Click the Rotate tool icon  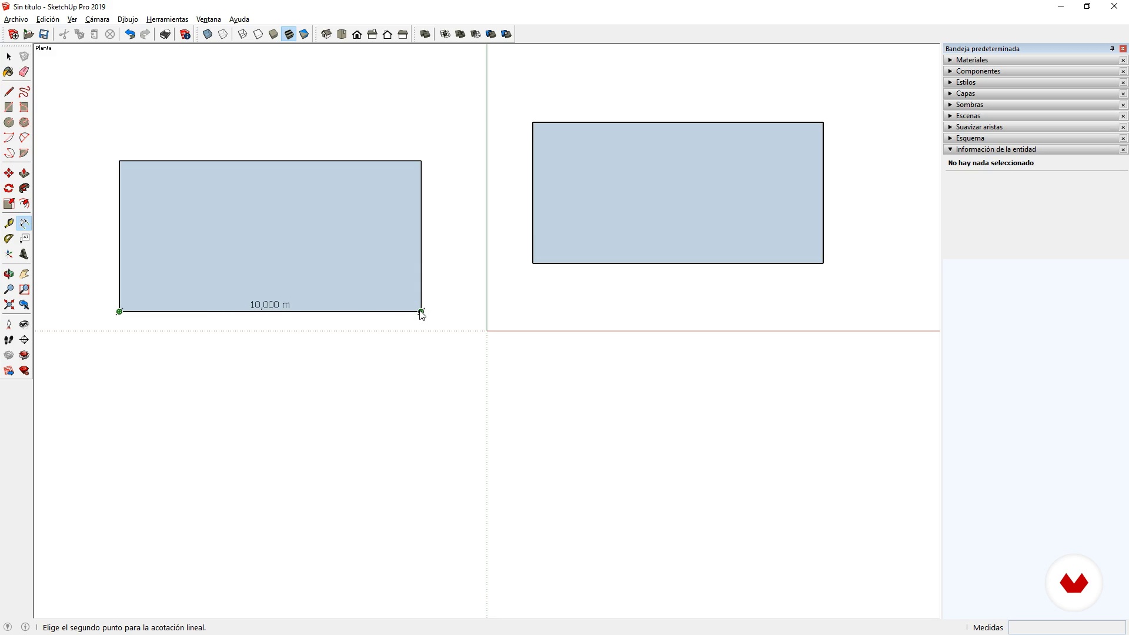click(9, 189)
